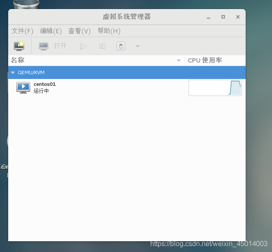Open the 帮助(H) menu
Viewport: 272px width, 252px height.
tap(109, 31)
